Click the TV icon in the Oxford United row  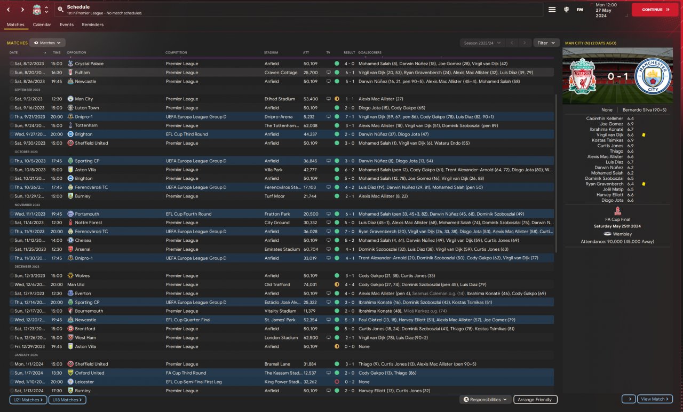tap(328, 373)
